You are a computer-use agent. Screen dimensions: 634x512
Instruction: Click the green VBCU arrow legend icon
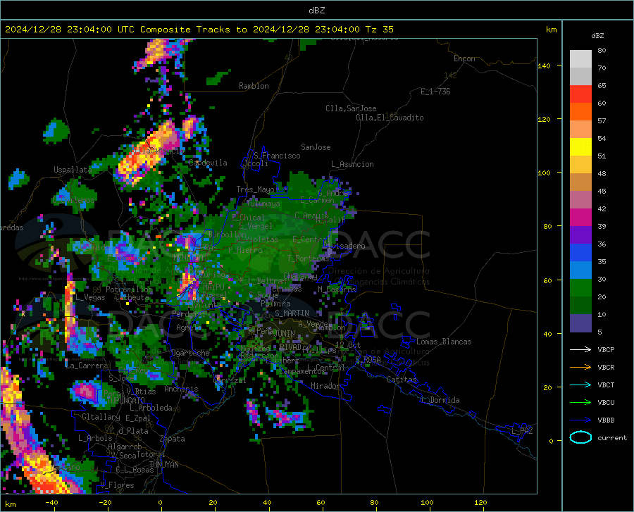580,403
